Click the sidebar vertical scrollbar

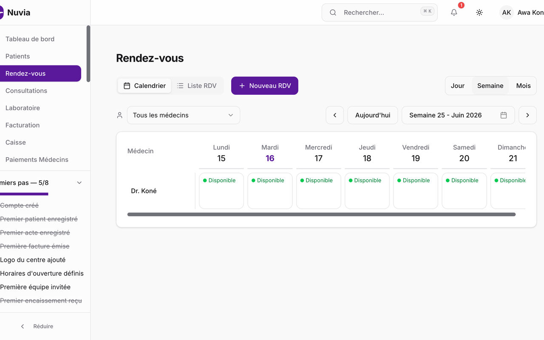88,54
